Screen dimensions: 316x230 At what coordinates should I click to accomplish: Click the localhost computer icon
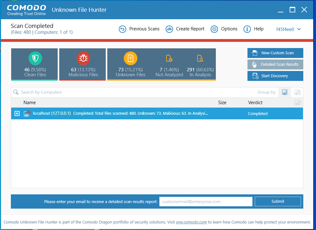(x=27, y=113)
